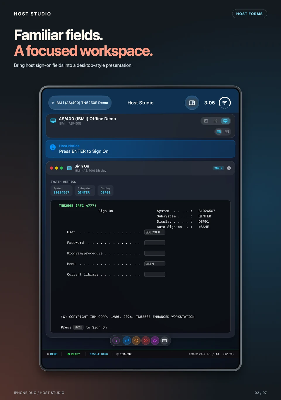Viewport: 281px width, 400px height.
Task: Click the TN5250E (RFC 4777) heading
Action: tap(77, 206)
